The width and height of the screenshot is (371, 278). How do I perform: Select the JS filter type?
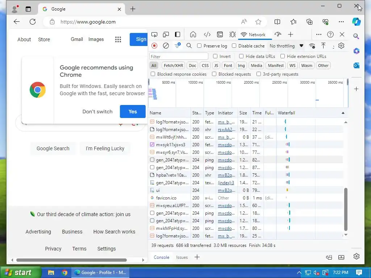216,66
